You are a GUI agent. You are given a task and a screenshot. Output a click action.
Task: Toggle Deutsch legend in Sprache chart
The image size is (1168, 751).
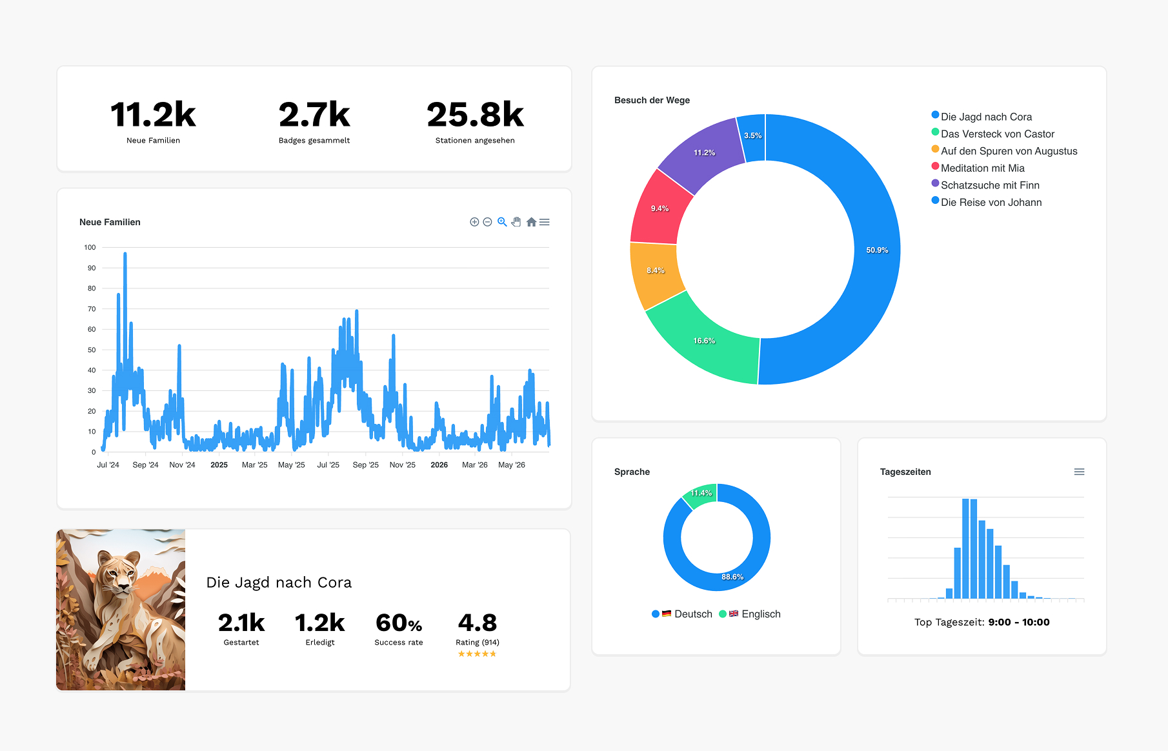[682, 614]
